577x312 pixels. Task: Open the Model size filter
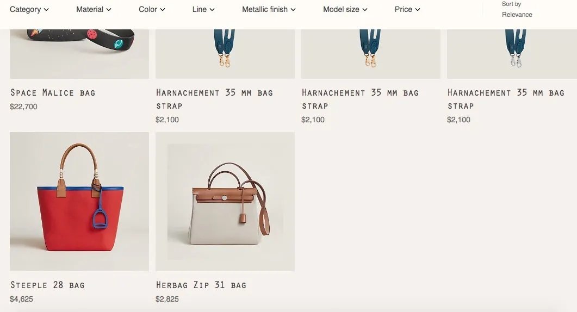point(345,10)
